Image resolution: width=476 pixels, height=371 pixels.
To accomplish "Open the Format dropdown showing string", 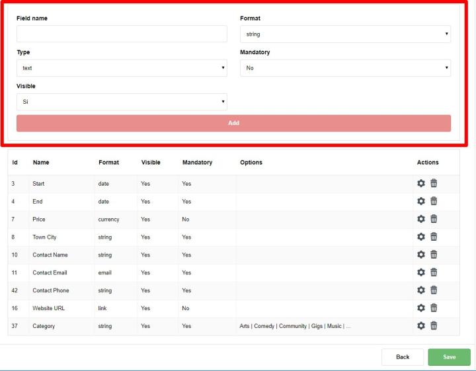I will point(345,34).
